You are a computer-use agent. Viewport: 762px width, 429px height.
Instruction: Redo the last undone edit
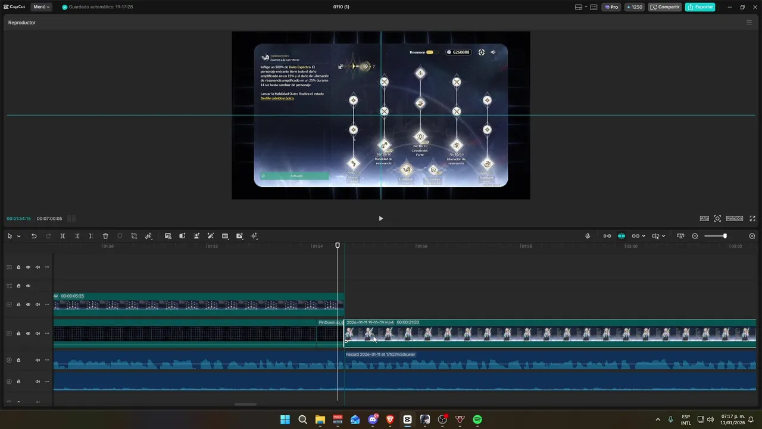pyautogui.click(x=48, y=237)
